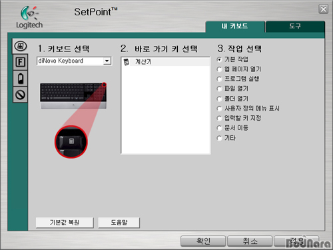The image size is (333, 250).
Task: Open the inactive keys (prohibit) sidebar icon
Action: coord(20,95)
